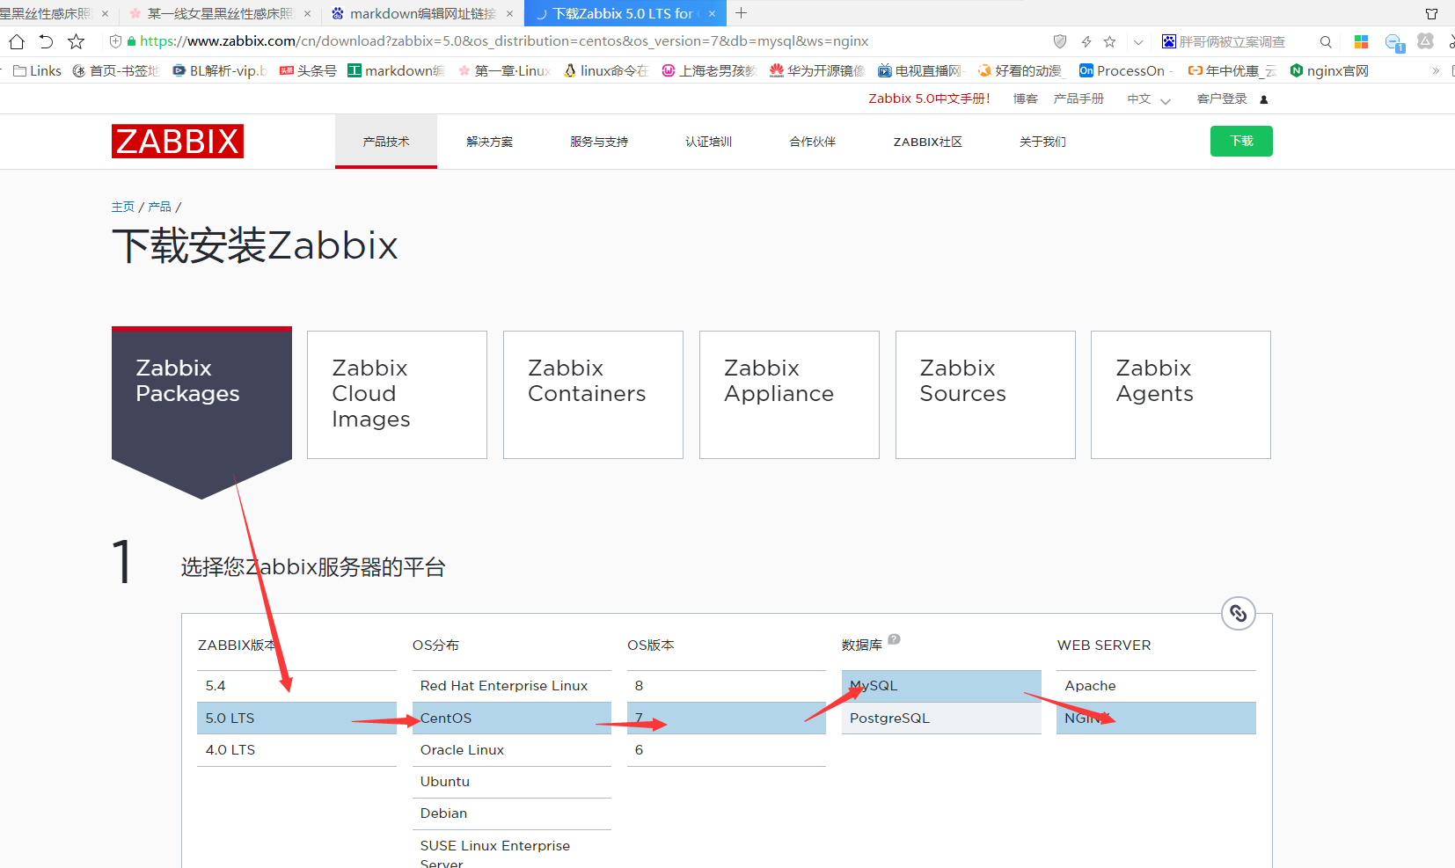The height and width of the screenshot is (868, 1455).
Task: Click the shield security icon in address bar
Action: click(1059, 40)
